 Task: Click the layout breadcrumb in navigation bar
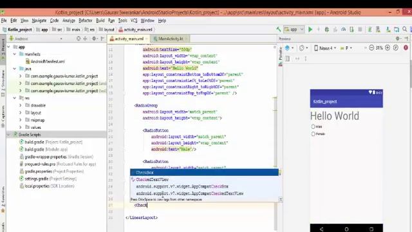tap(107, 30)
